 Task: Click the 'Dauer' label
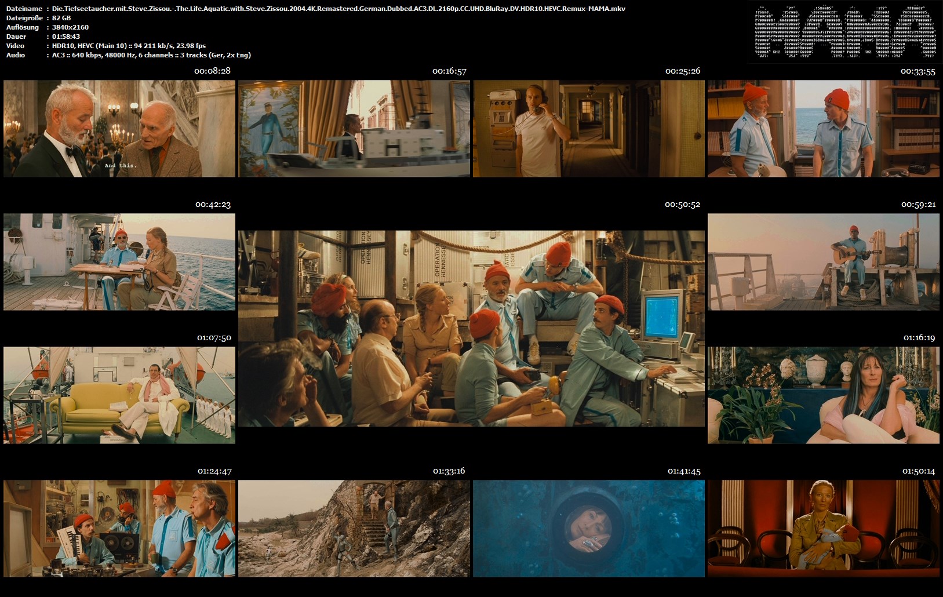(16, 37)
